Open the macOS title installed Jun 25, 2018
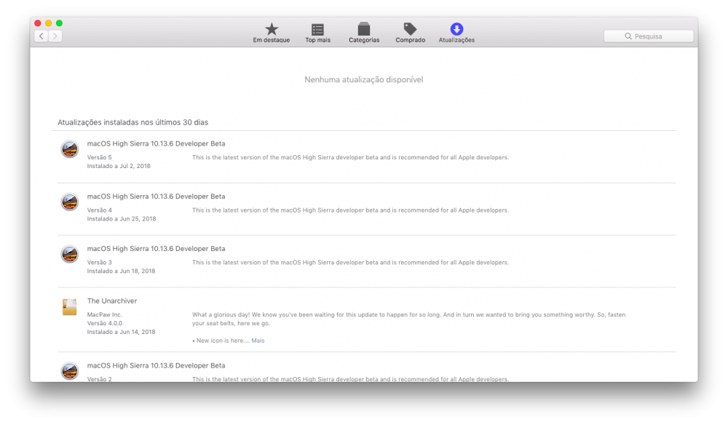Viewport: 728px width, 425px height. coord(156,196)
